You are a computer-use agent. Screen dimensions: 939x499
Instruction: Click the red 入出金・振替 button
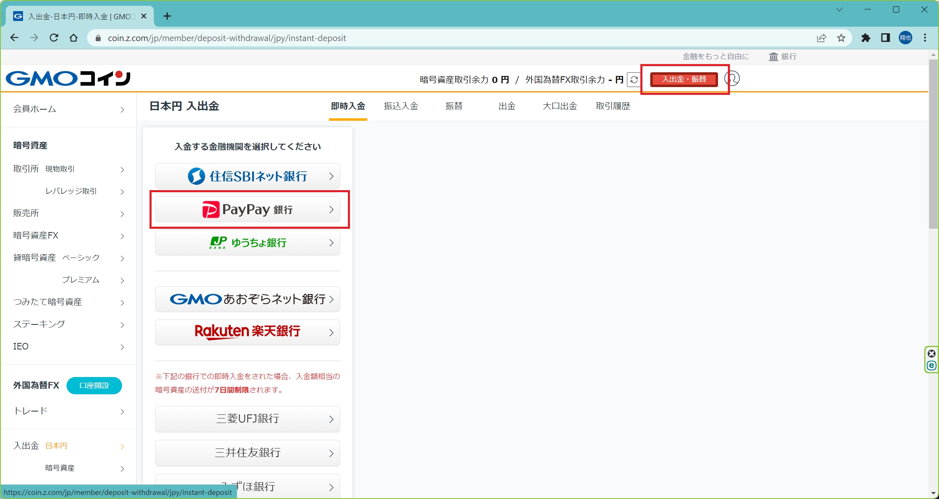684,79
